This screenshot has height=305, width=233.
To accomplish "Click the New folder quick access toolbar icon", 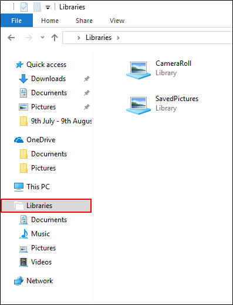I will click(x=37, y=7).
